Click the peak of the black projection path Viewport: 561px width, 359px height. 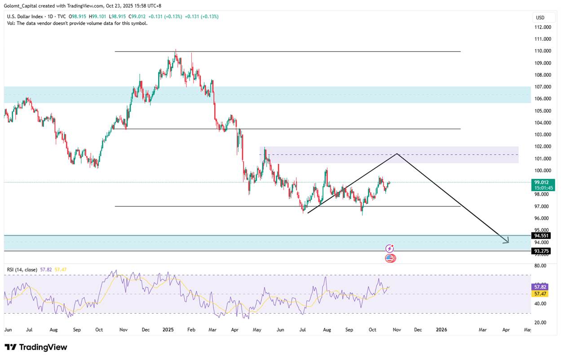(x=397, y=154)
